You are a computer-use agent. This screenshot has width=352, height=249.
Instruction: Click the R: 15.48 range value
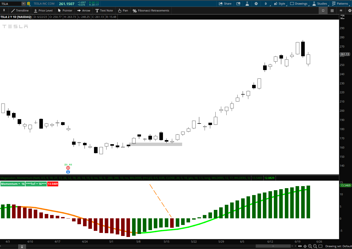[111, 17]
